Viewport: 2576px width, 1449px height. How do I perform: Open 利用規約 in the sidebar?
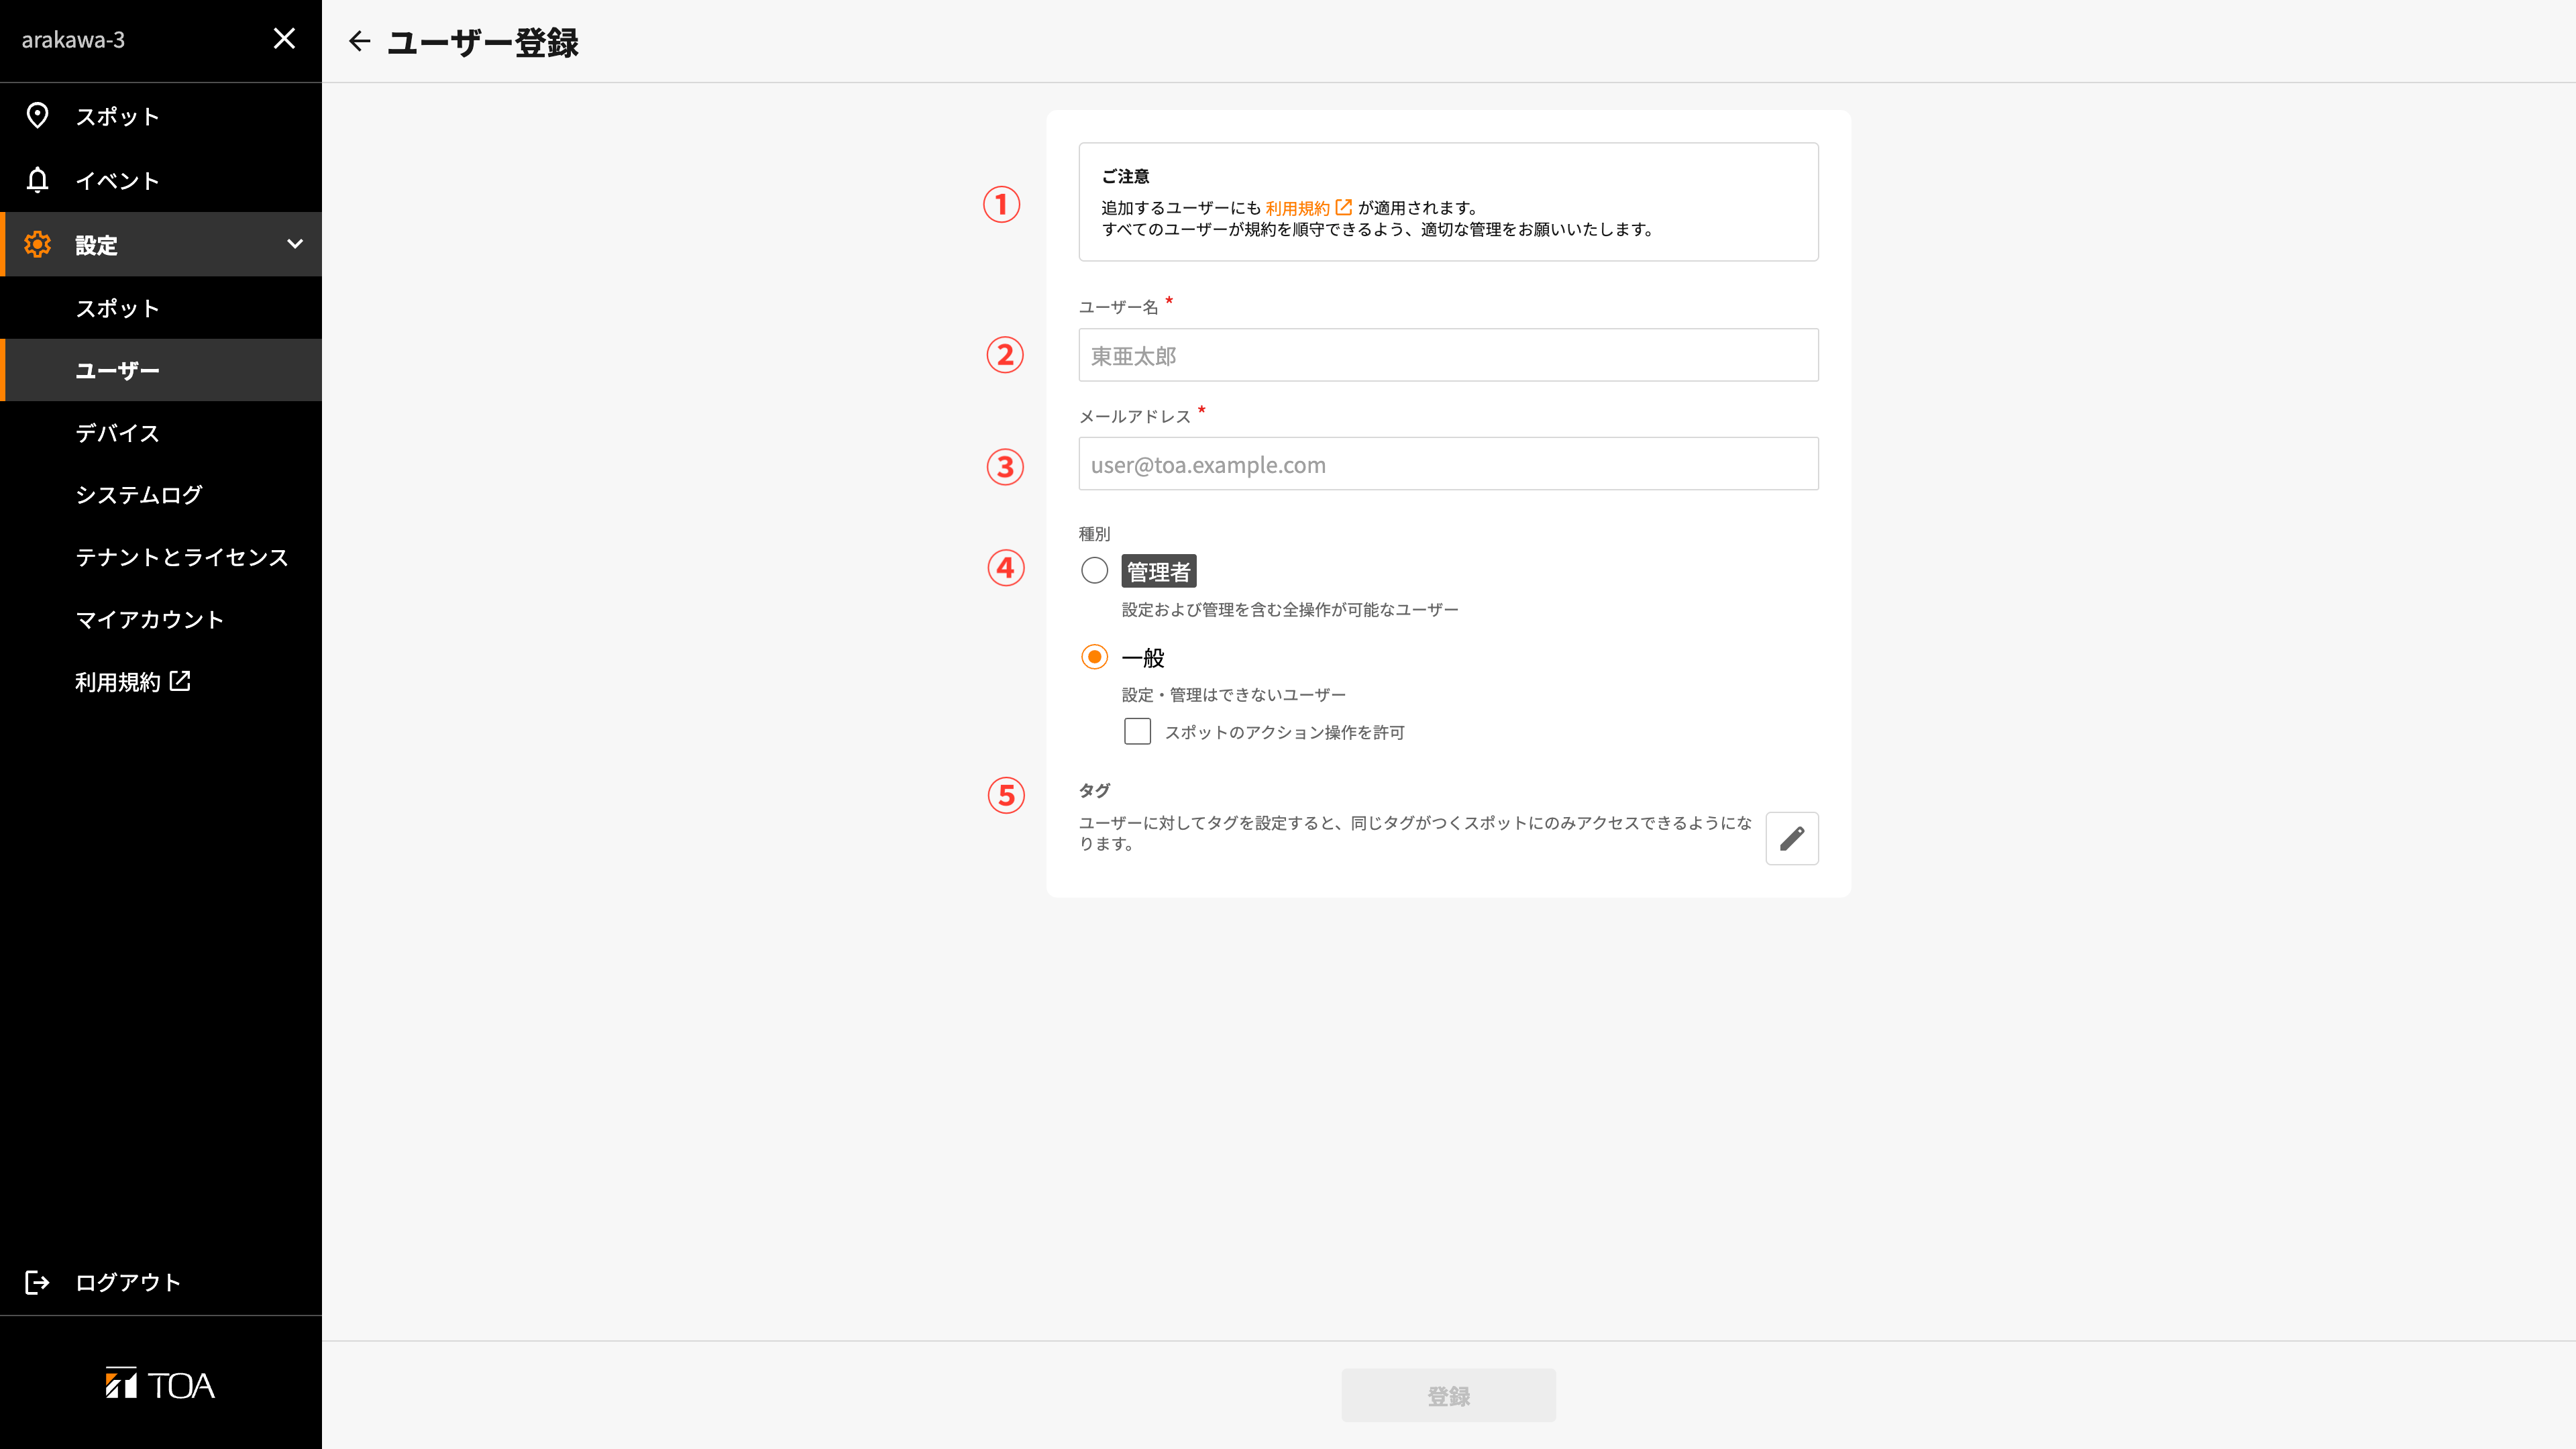(161, 681)
